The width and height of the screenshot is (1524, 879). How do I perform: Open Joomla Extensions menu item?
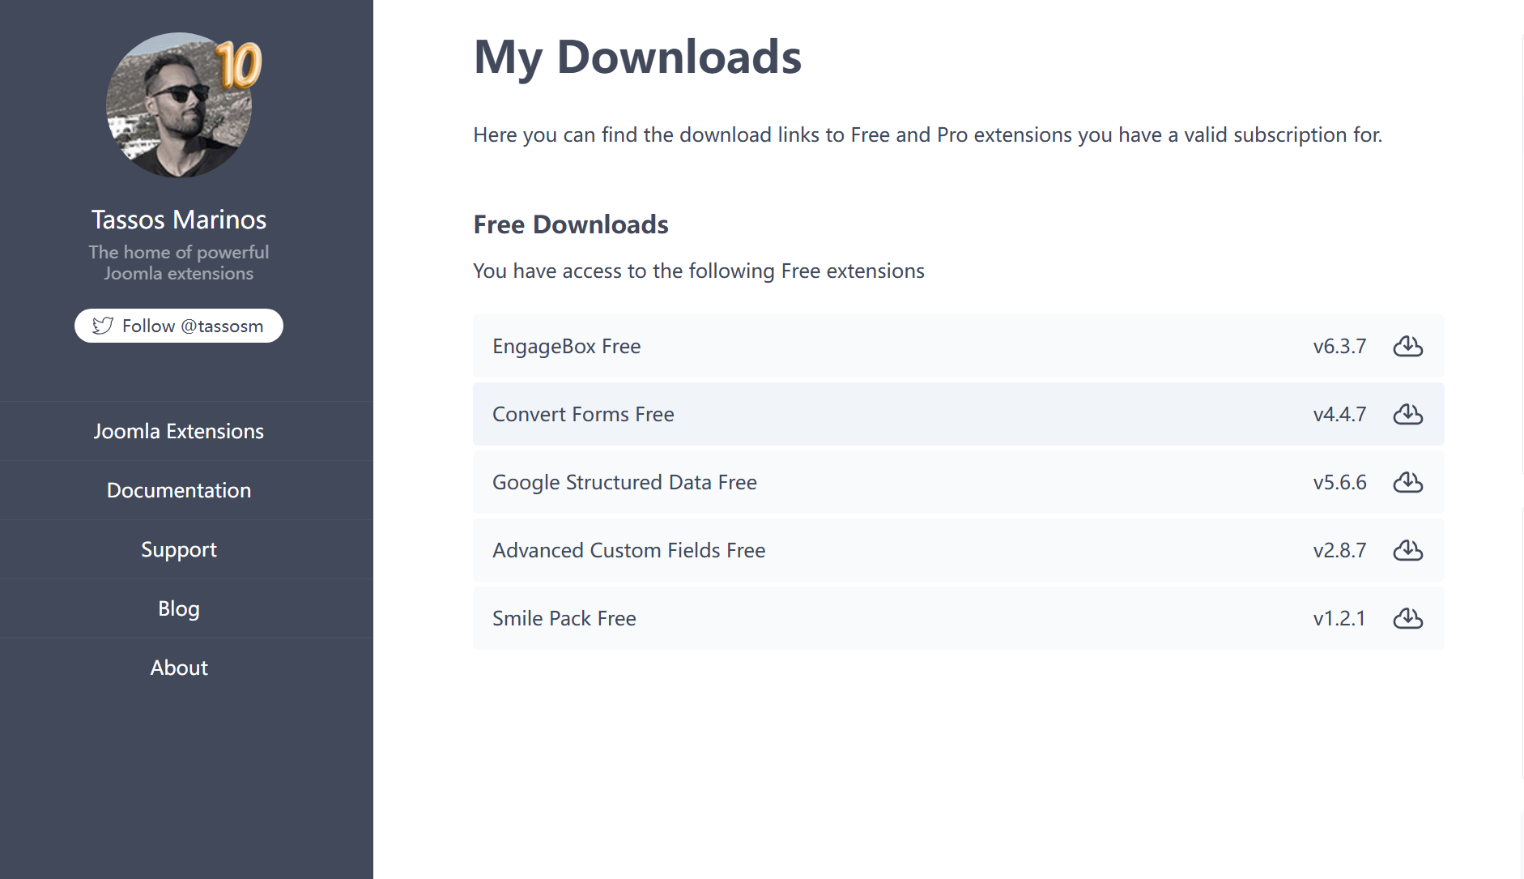[x=179, y=431]
